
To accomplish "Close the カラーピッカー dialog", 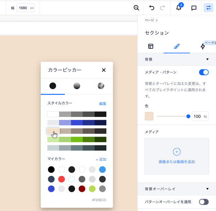I will click(104, 70).
